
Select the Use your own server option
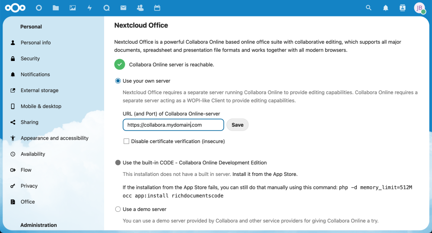pos(118,81)
